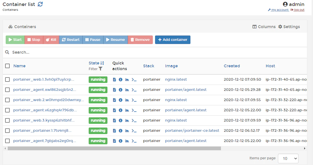
Task: Click the Add container button
Action: (x=173, y=40)
